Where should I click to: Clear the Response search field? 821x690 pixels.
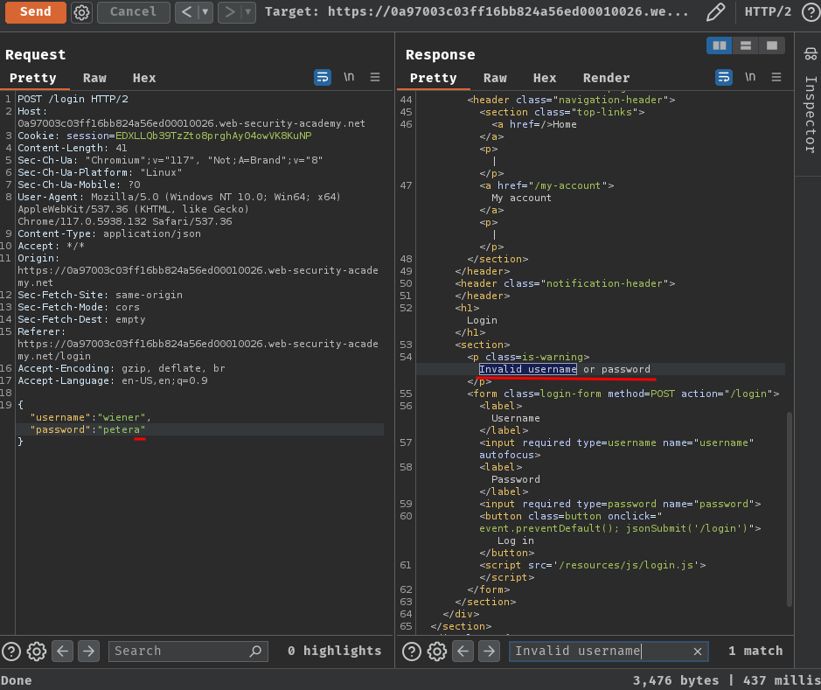(698, 652)
